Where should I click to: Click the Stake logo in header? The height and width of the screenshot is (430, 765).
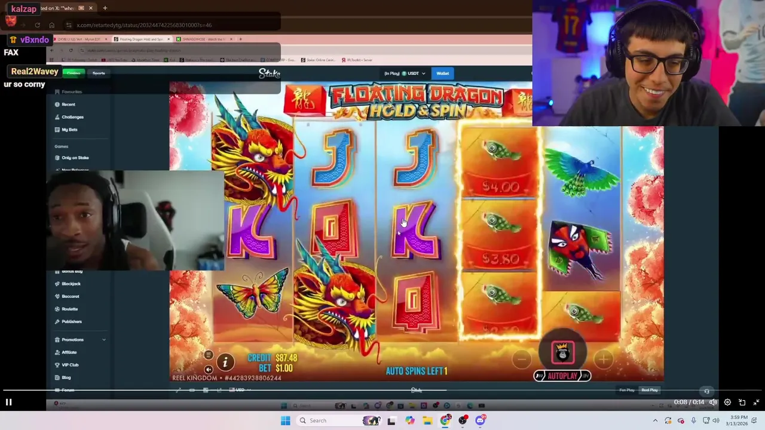tap(270, 73)
